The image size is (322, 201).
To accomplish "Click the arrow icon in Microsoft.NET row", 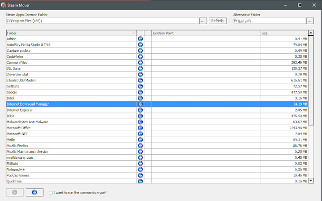I will click(x=140, y=134).
